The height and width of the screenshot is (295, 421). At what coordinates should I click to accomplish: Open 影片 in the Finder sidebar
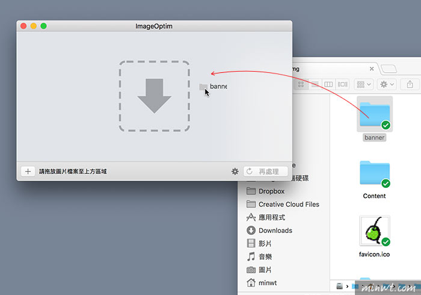pyautogui.click(x=259, y=243)
